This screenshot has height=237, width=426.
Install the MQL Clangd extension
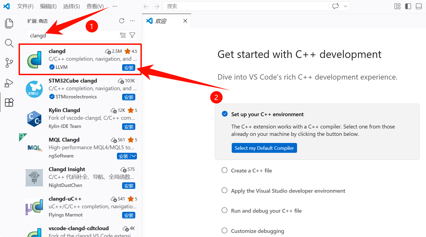(124, 156)
